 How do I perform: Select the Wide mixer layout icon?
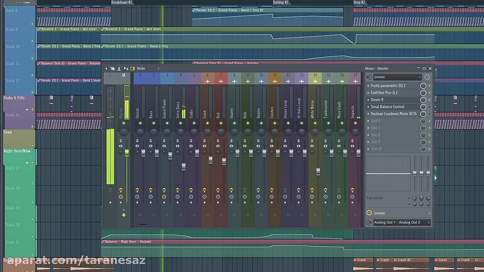coord(132,68)
